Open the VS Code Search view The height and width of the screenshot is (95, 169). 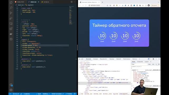11,8
